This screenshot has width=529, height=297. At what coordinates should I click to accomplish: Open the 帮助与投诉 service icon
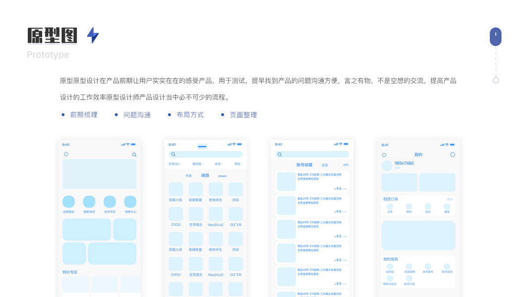pyautogui.click(x=390, y=279)
